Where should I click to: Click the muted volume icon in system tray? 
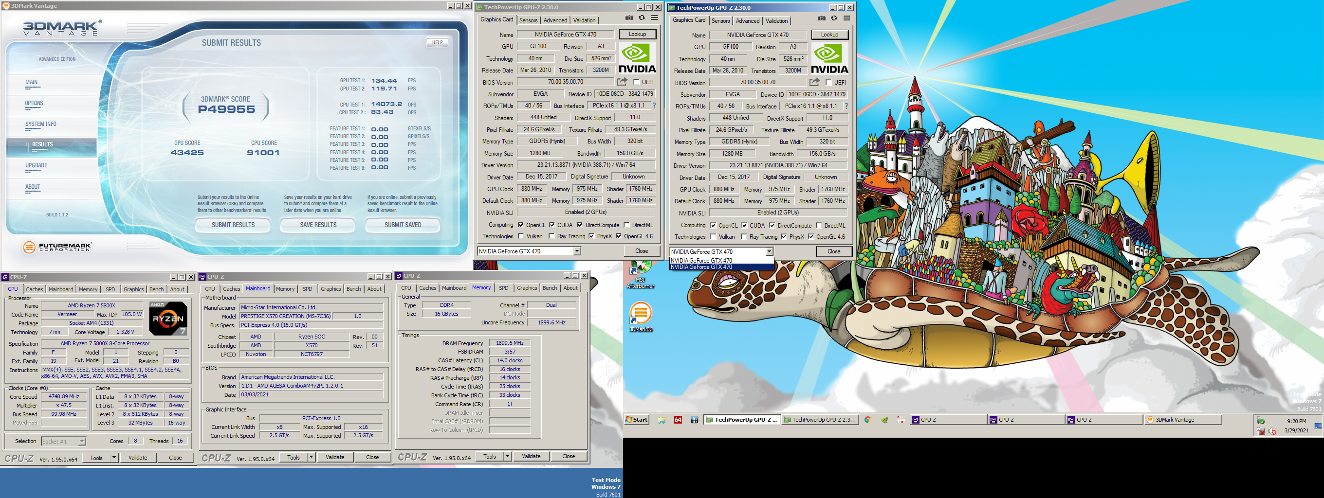tap(1272, 431)
